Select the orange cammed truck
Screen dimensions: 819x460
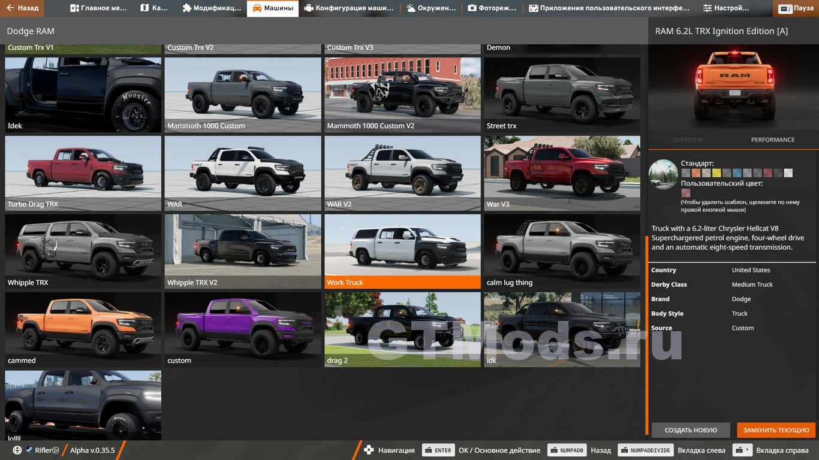click(83, 329)
